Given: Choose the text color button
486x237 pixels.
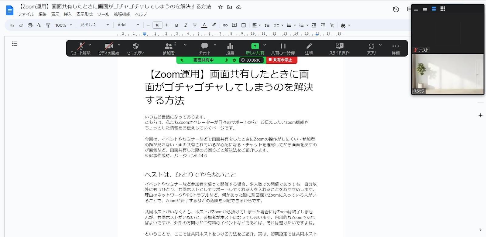Looking at the screenshot, I should click(x=204, y=25).
